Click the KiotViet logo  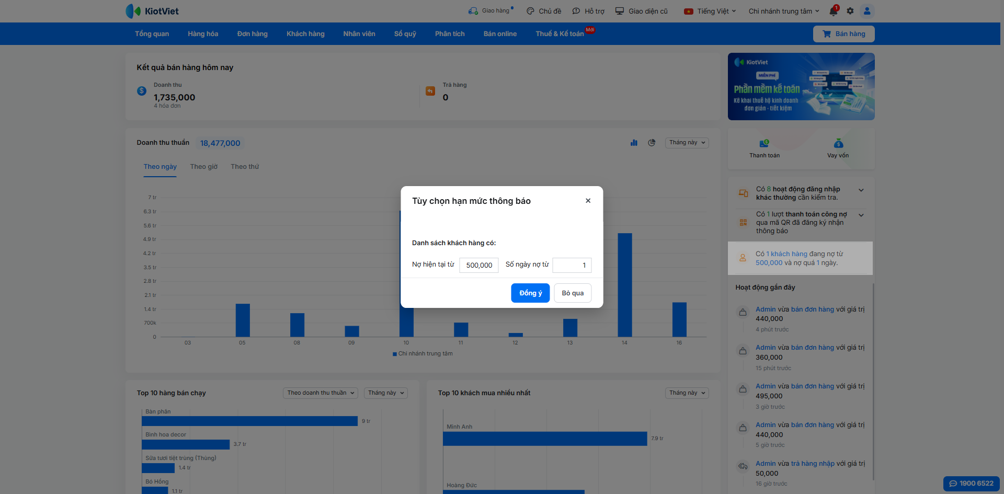pyautogui.click(x=152, y=11)
